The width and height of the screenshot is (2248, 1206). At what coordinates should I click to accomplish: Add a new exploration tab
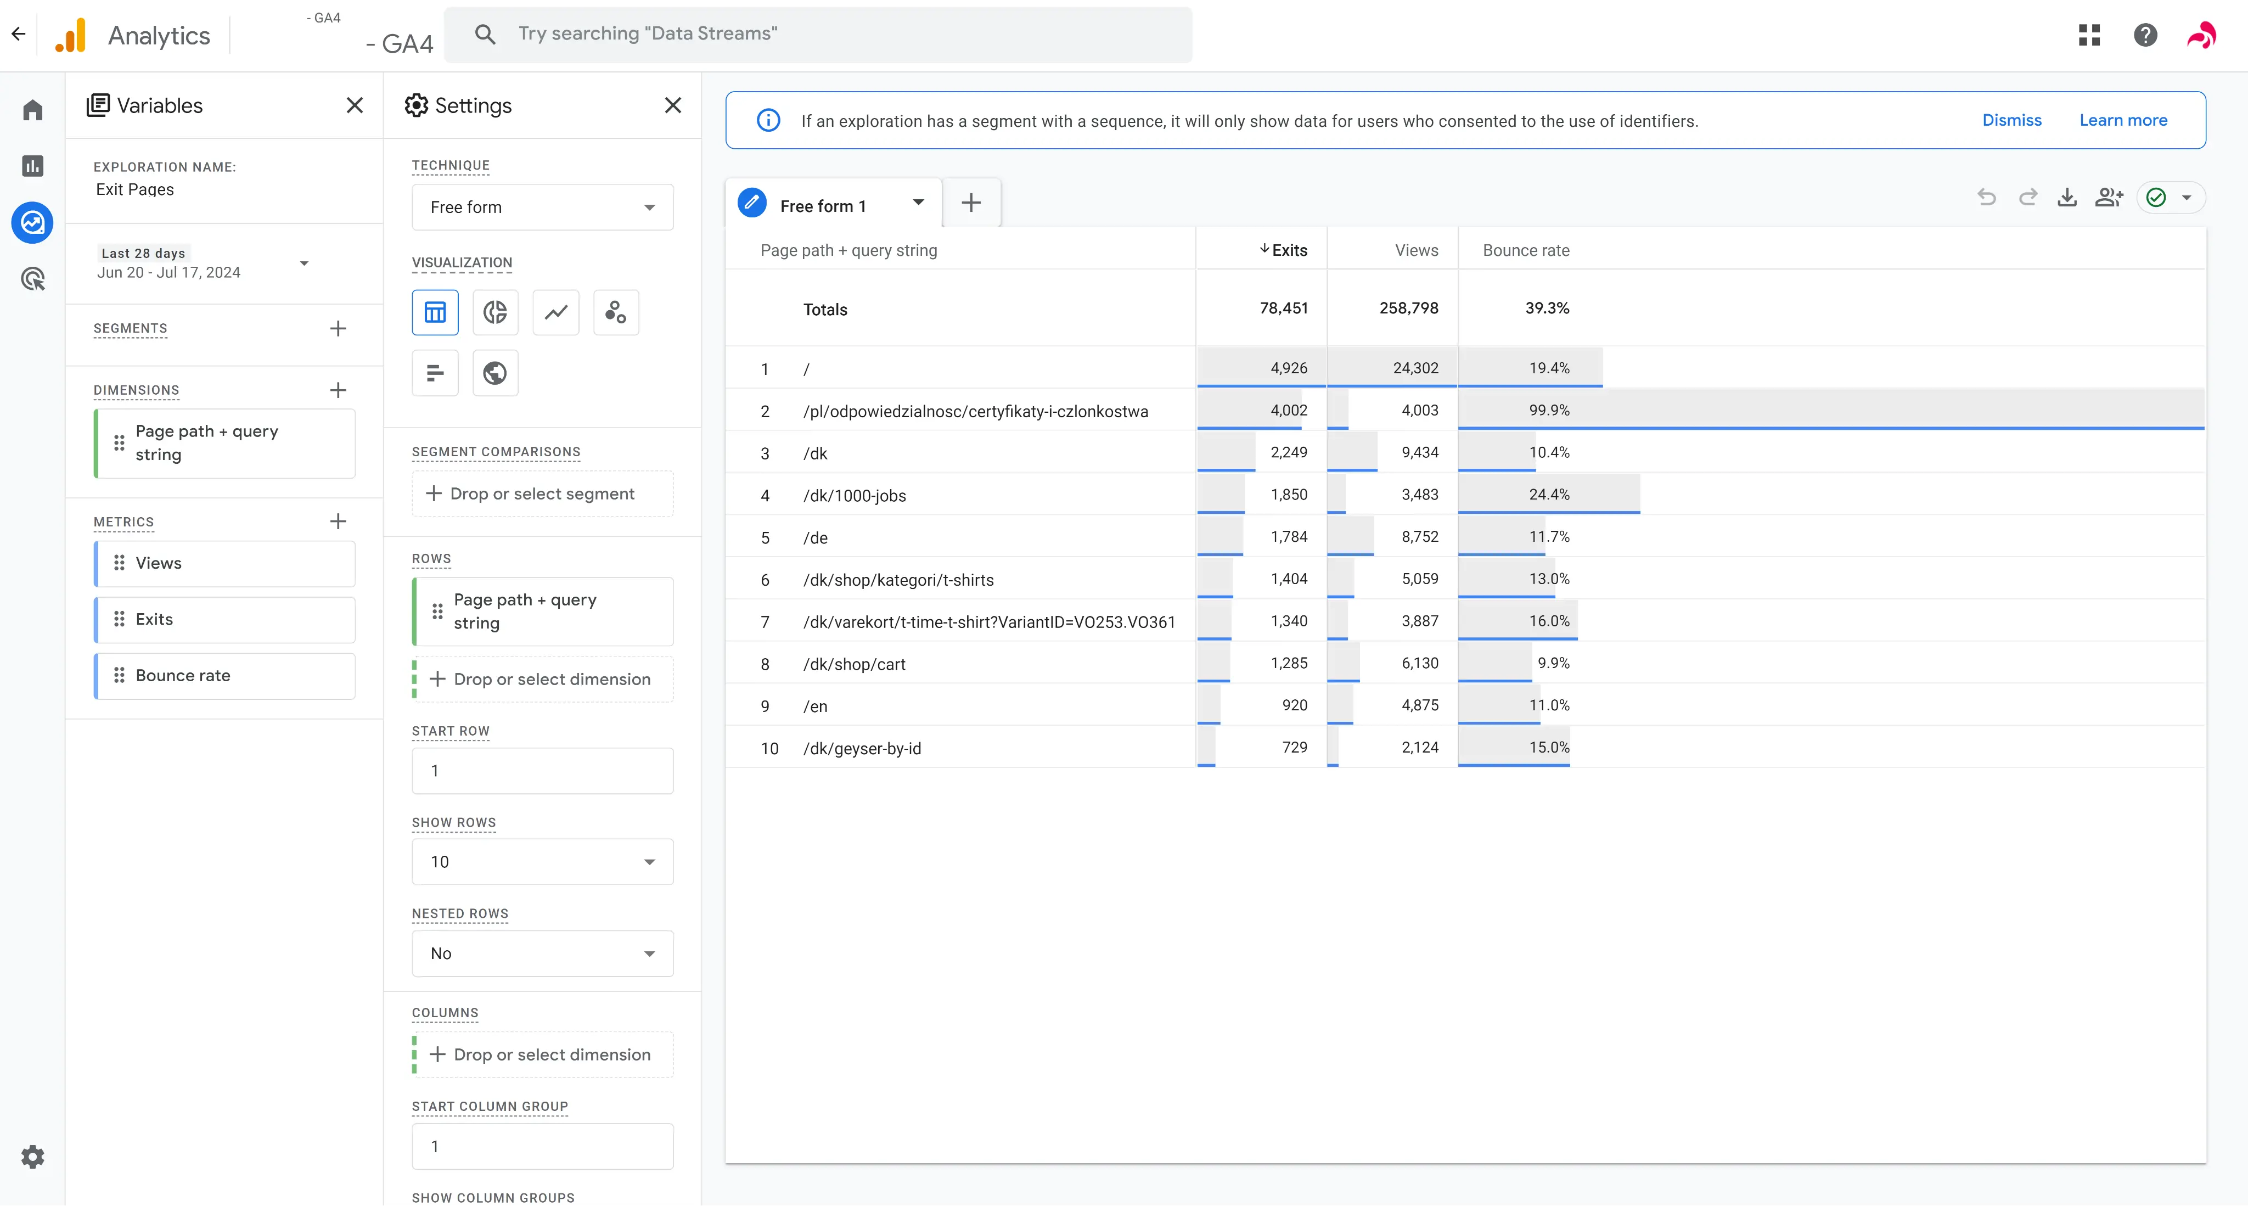click(x=971, y=203)
